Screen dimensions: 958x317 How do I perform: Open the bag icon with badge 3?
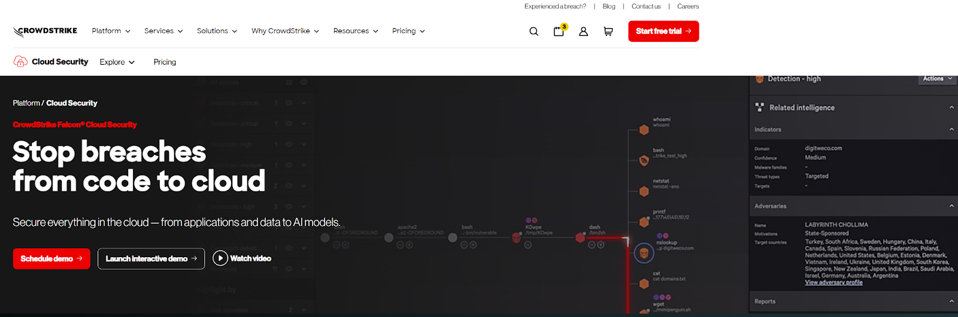pos(559,31)
